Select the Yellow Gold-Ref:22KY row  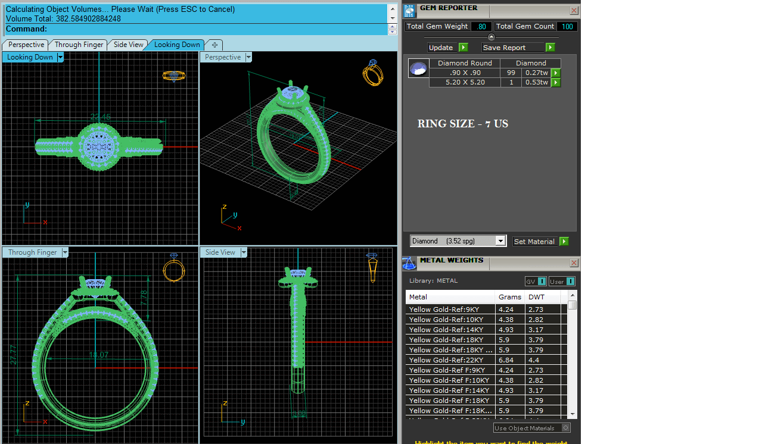click(486, 360)
